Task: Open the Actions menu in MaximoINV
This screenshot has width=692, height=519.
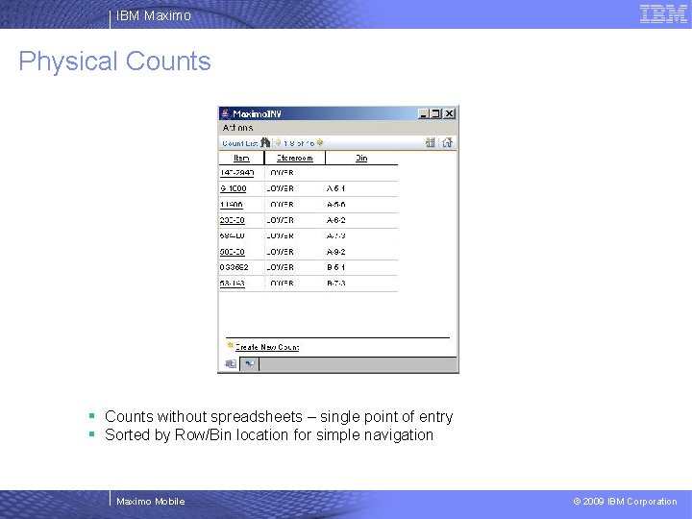Action: point(238,128)
